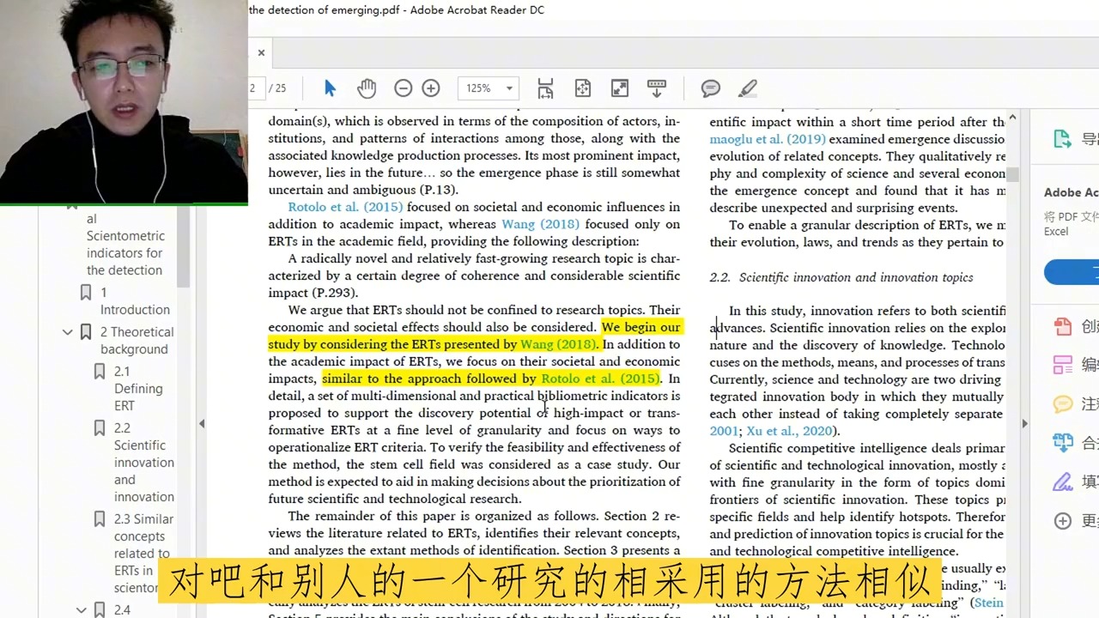The height and width of the screenshot is (618, 1099).
Task: Click the fit one full page icon
Action: (x=582, y=88)
